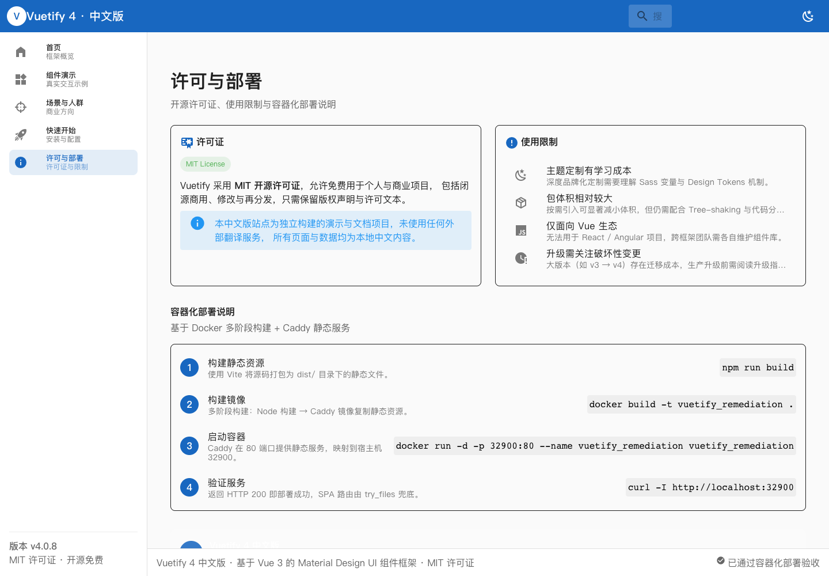829x576 pixels.
Task: Select the 主题定制有学习成本 list item
Action: coord(651,176)
